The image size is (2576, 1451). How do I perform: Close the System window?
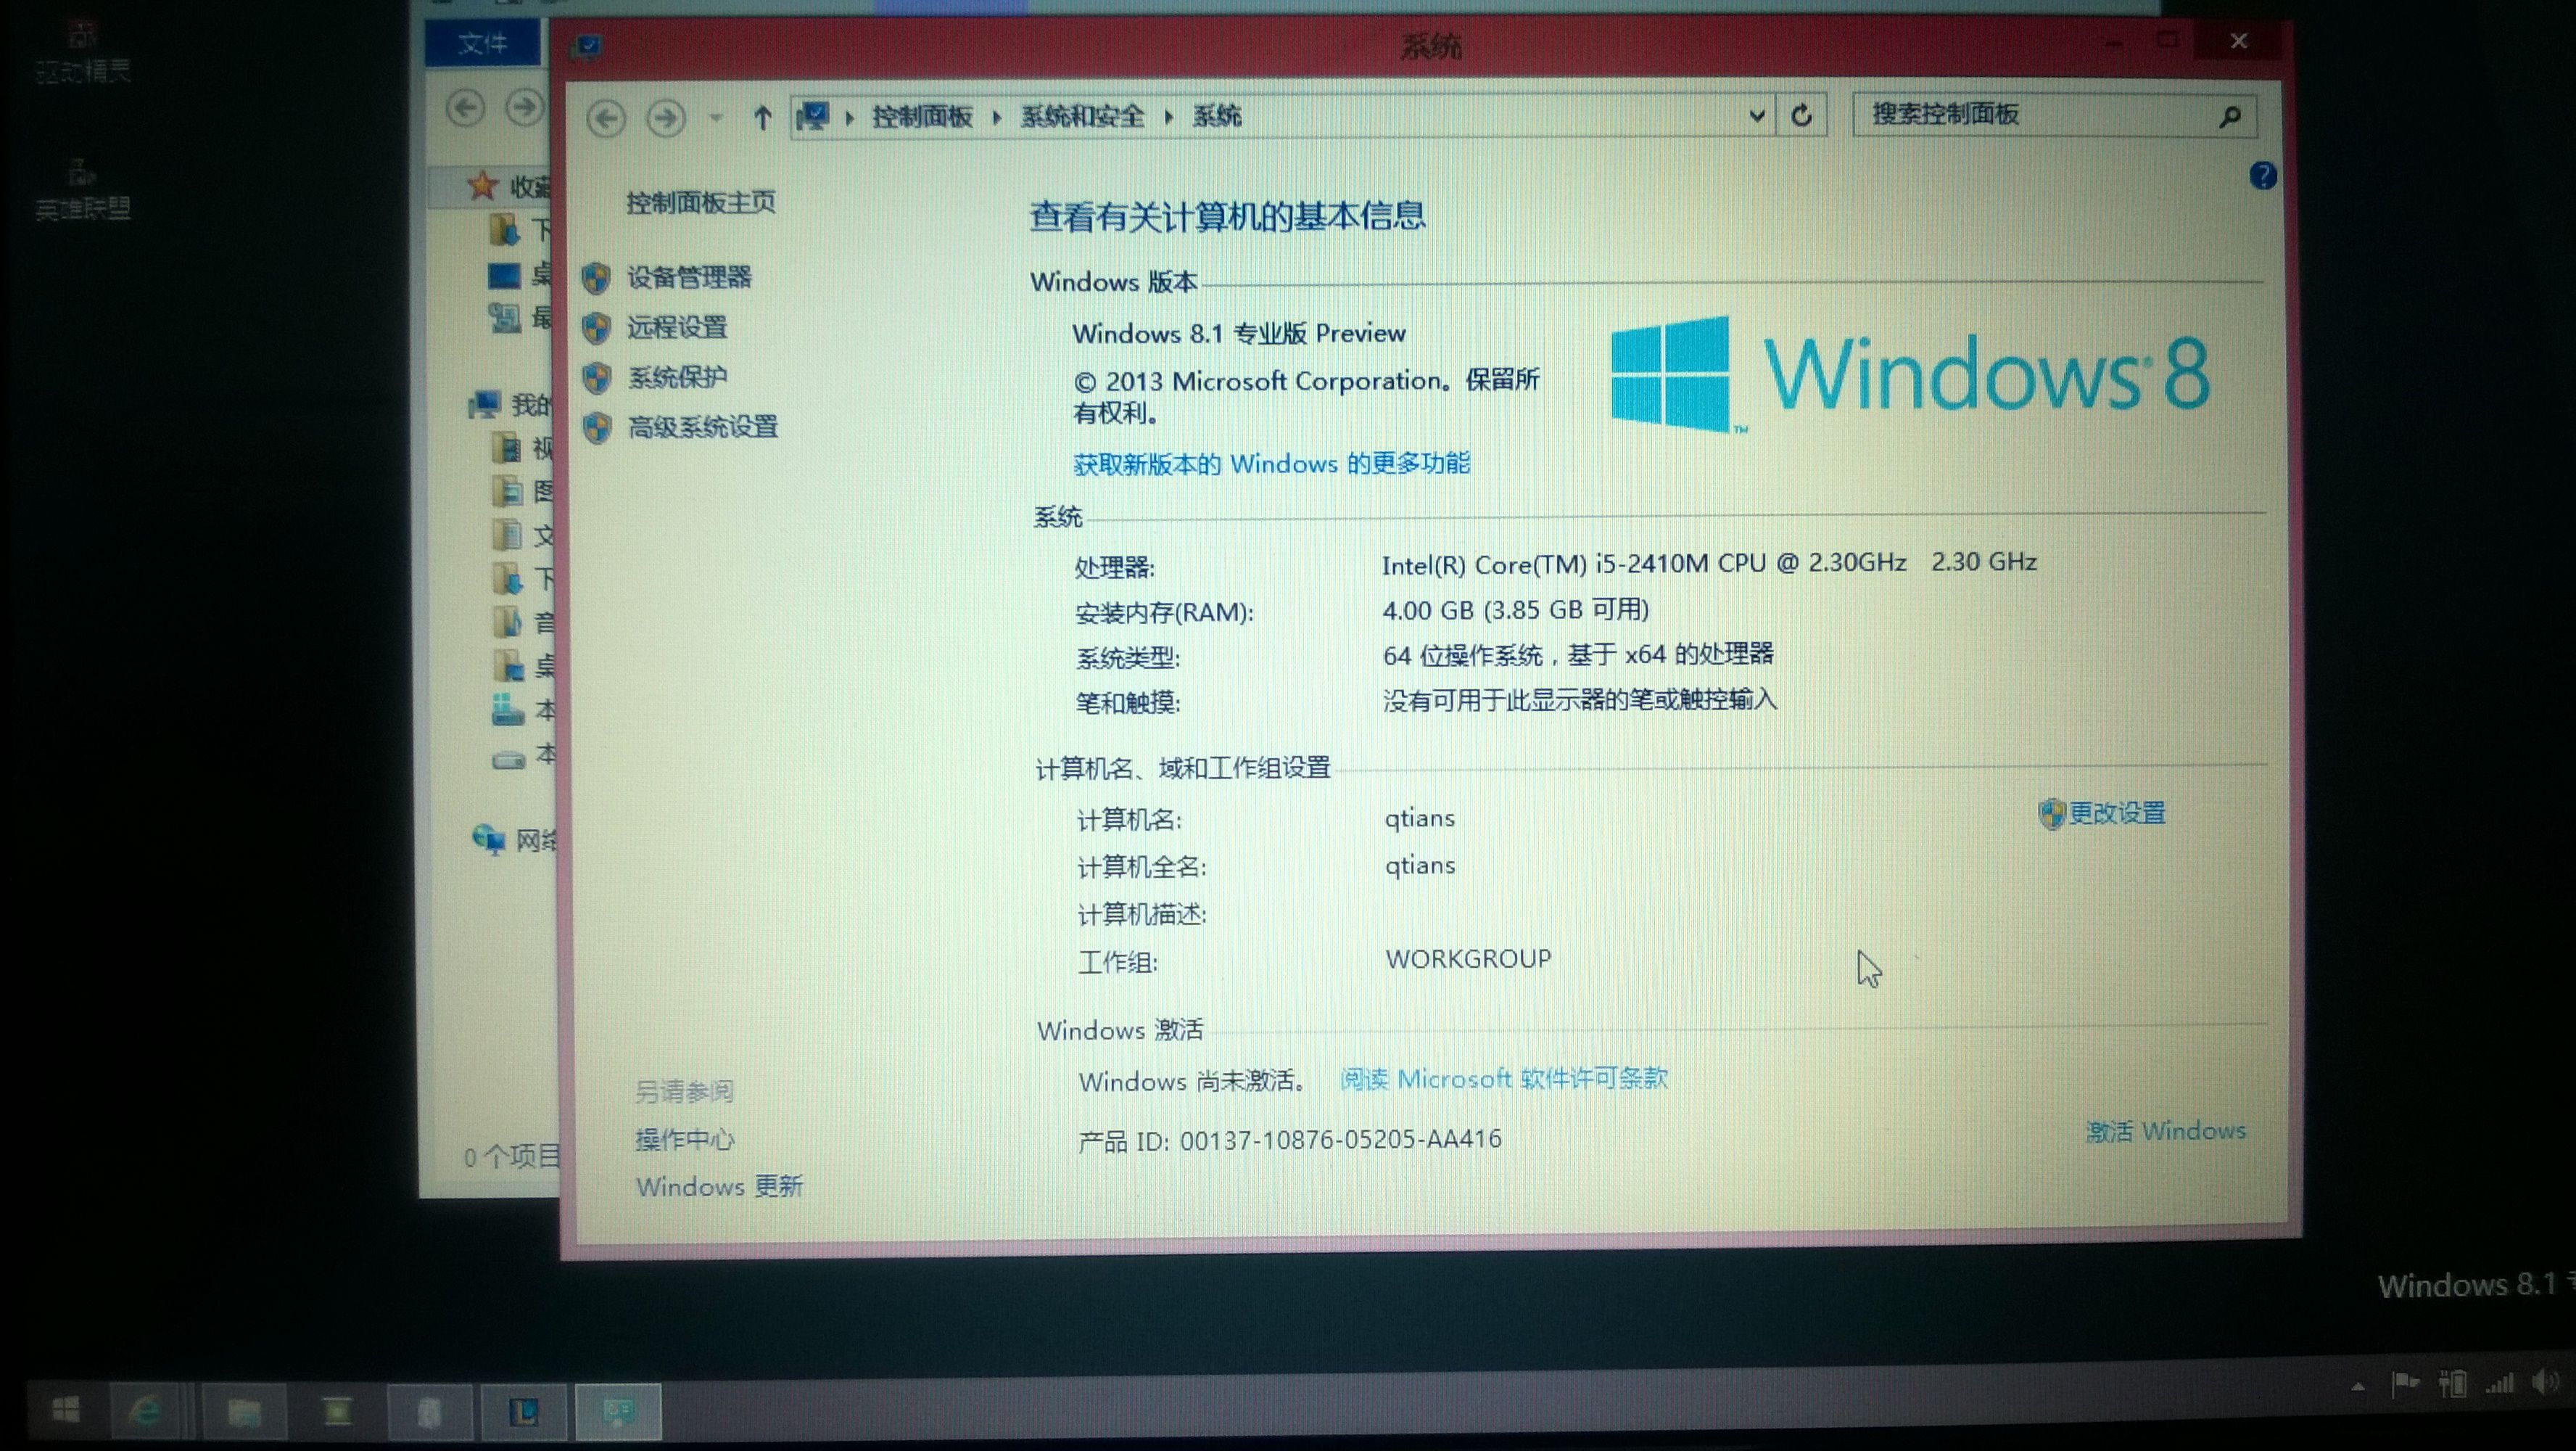[x=2238, y=41]
